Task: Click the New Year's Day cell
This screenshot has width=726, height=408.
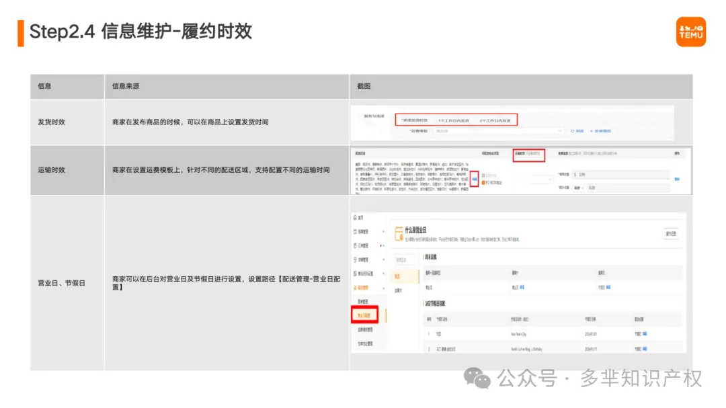Action: coord(518,334)
